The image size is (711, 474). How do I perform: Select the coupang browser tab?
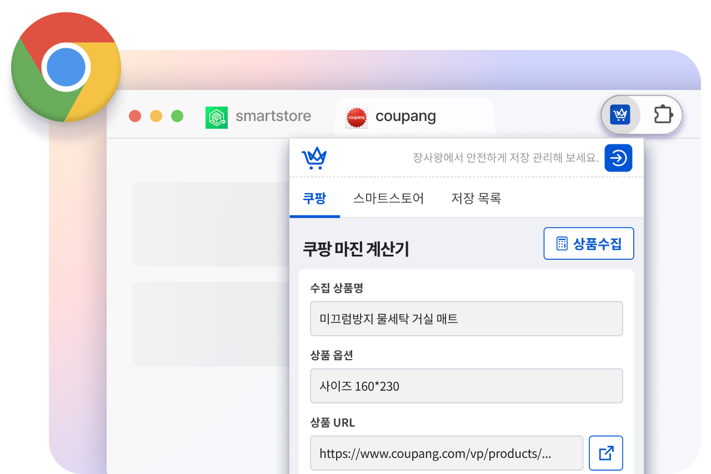point(414,117)
